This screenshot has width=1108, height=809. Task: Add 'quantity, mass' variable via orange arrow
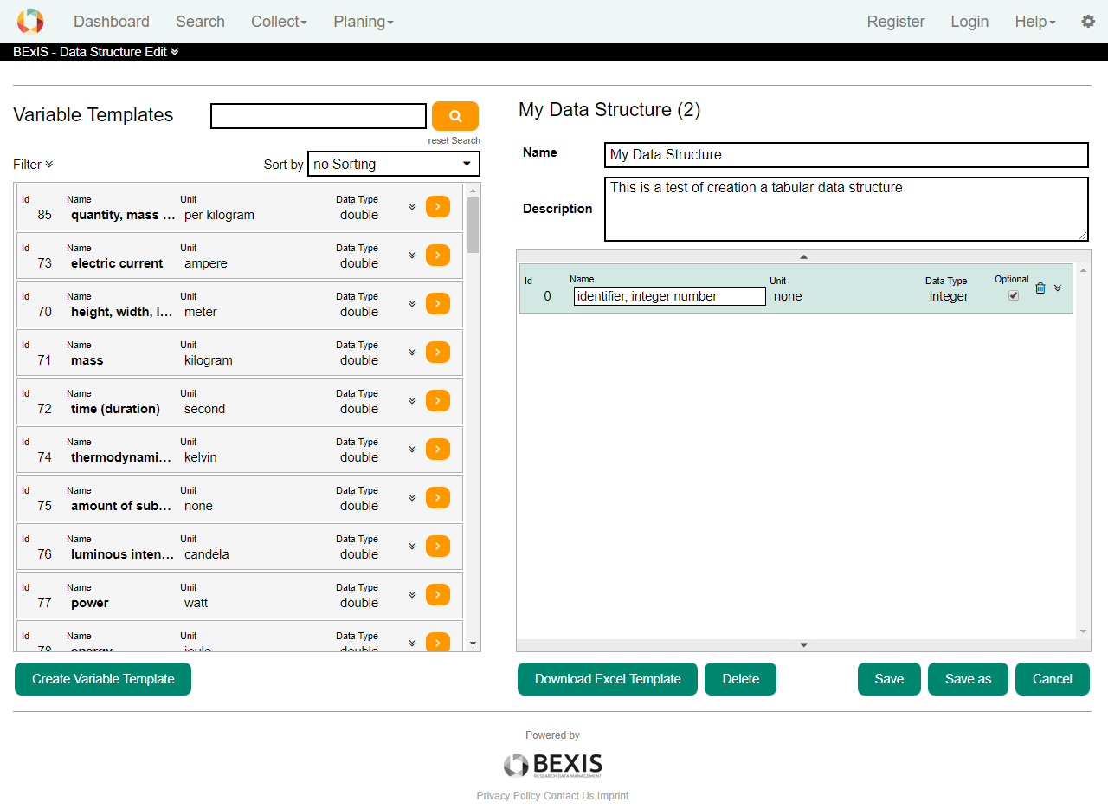coord(438,206)
